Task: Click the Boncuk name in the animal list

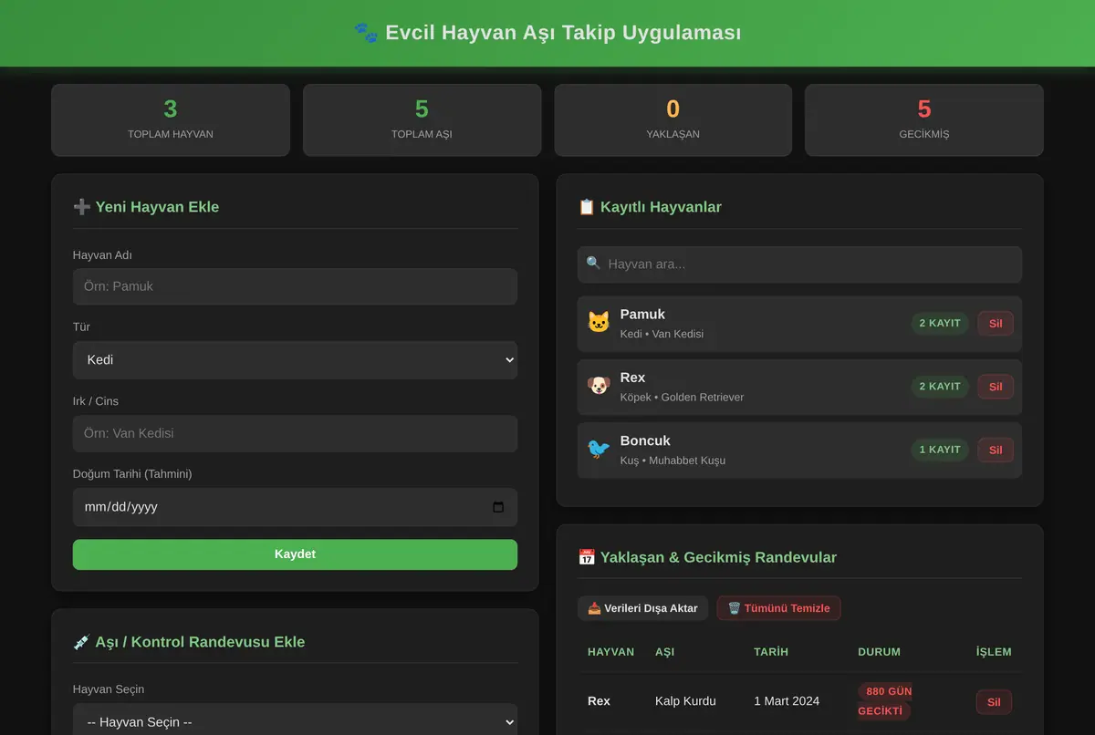Action: coord(646,440)
